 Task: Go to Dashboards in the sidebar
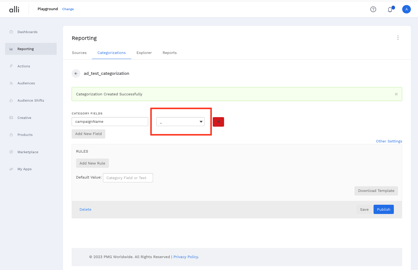click(x=27, y=32)
